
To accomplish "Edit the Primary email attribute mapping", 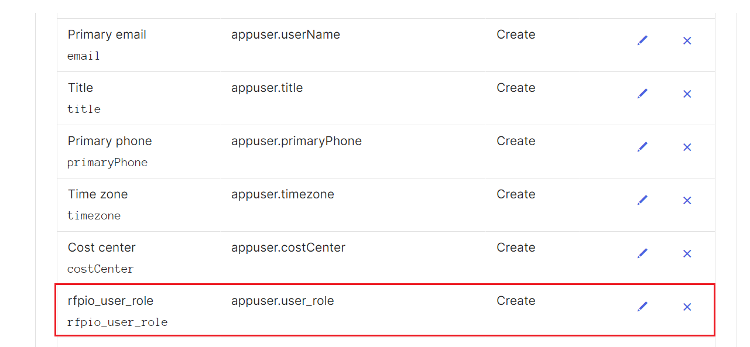I will pos(642,40).
